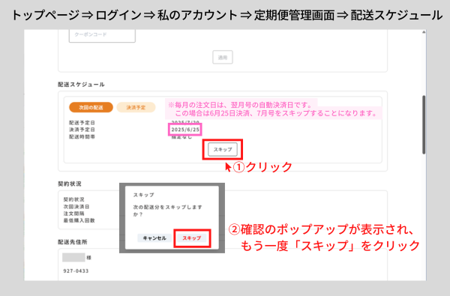Click the 注文間隔 row label
The image size is (450, 296).
pos(73,214)
